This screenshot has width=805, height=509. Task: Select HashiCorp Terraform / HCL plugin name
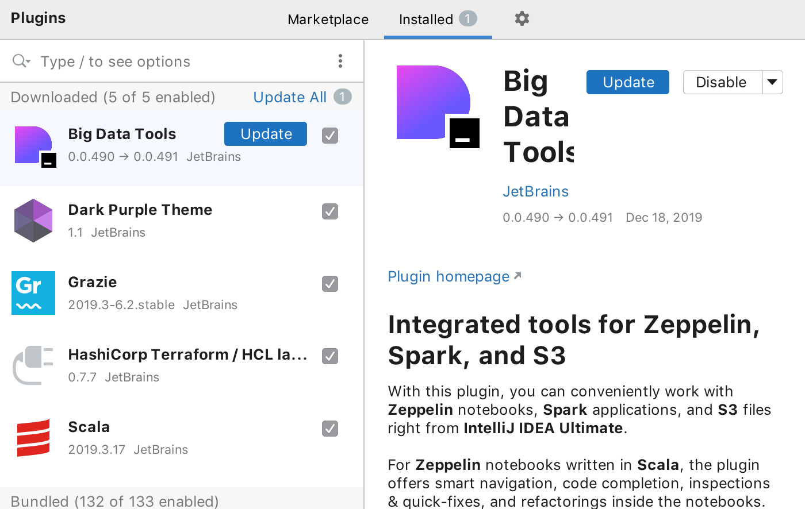[x=188, y=354]
